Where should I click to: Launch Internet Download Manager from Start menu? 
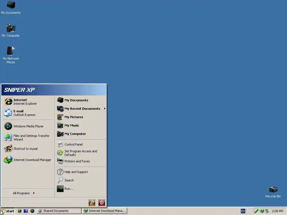[x=29, y=160]
